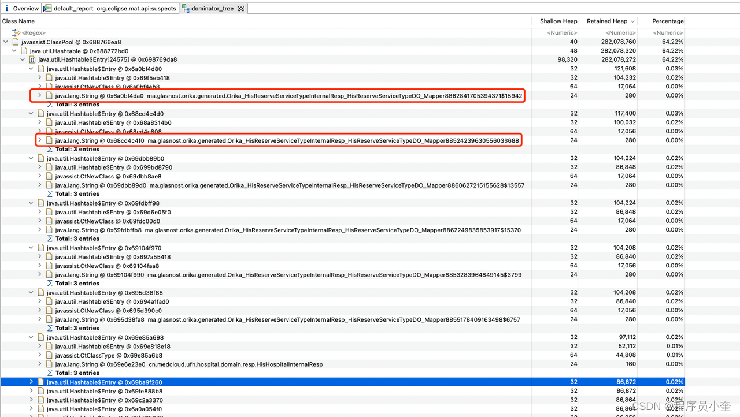Click icon of Hashtable$Entry @ 0x699bd8790

(x=49, y=167)
